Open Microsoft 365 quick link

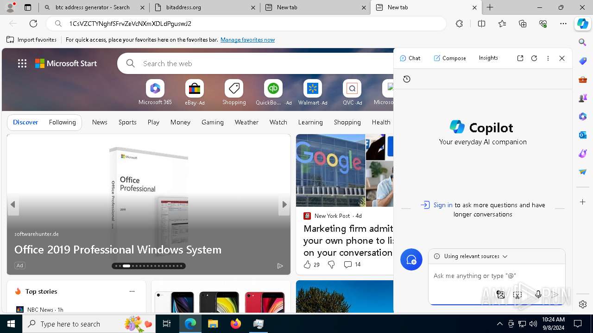click(155, 92)
